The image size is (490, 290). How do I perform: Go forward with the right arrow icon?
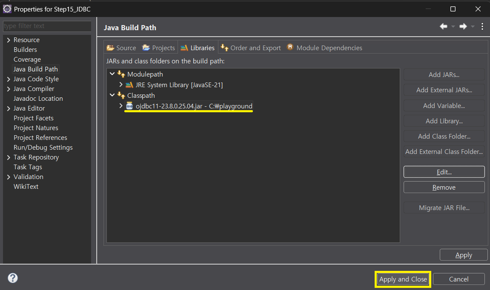click(463, 26)
